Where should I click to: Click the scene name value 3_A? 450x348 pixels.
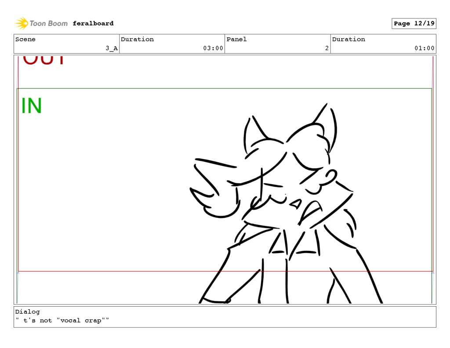pyautogui.click(x=112, y=48)
